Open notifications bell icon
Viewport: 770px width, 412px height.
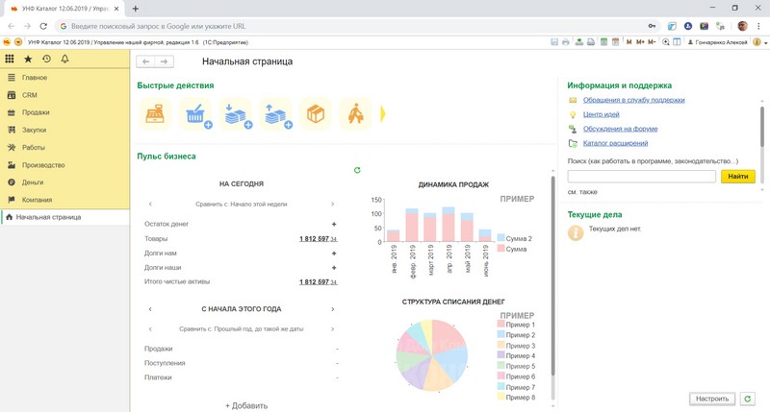(64, 59)
